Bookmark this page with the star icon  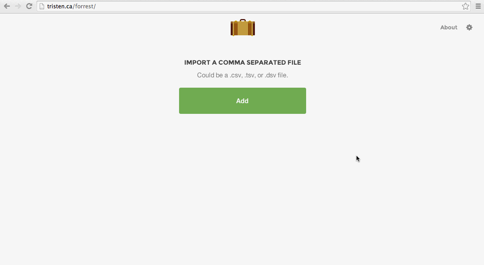click(465, 6)
